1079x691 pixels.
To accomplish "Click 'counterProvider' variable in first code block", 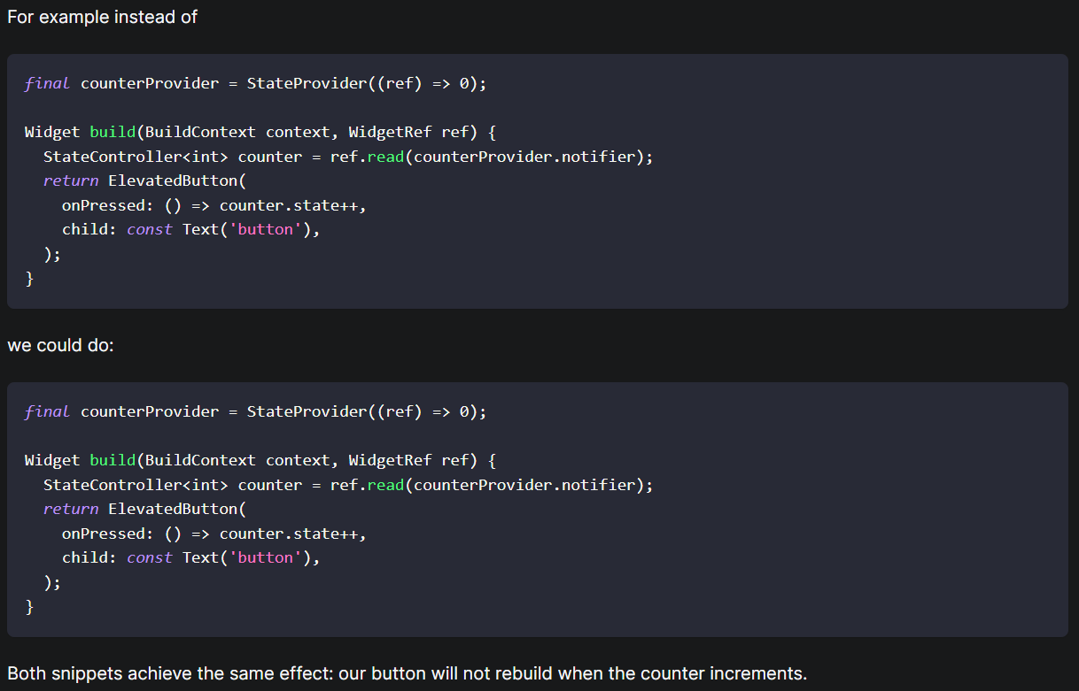I will point(149,82).
